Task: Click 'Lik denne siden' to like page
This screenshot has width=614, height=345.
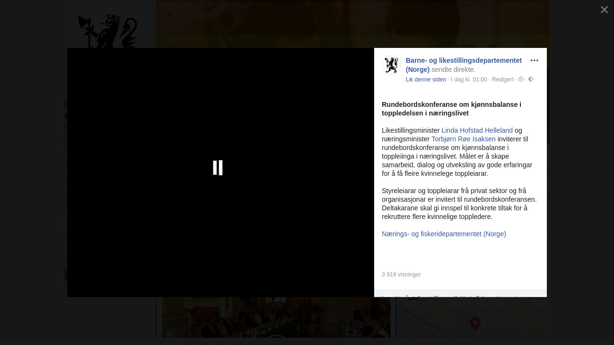Action: [x=425, y=80]
